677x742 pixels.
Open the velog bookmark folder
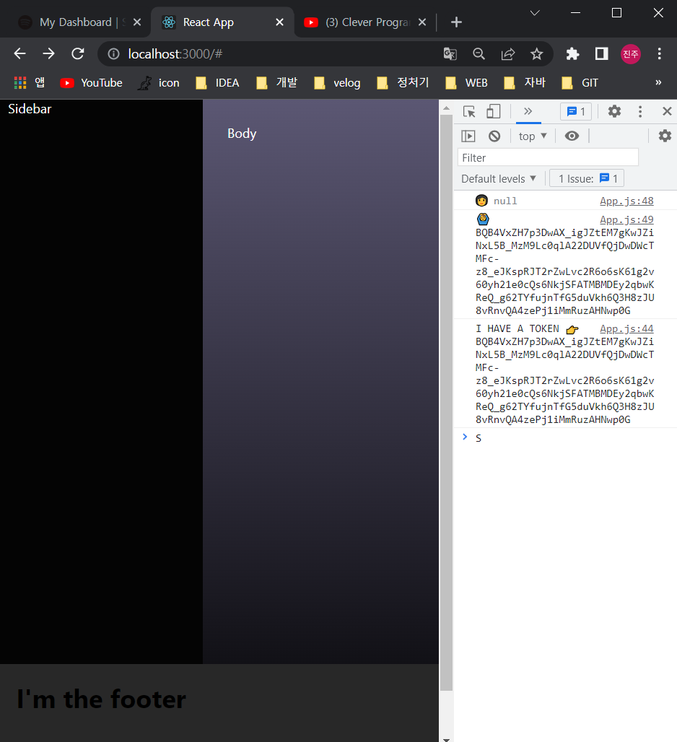337,83
